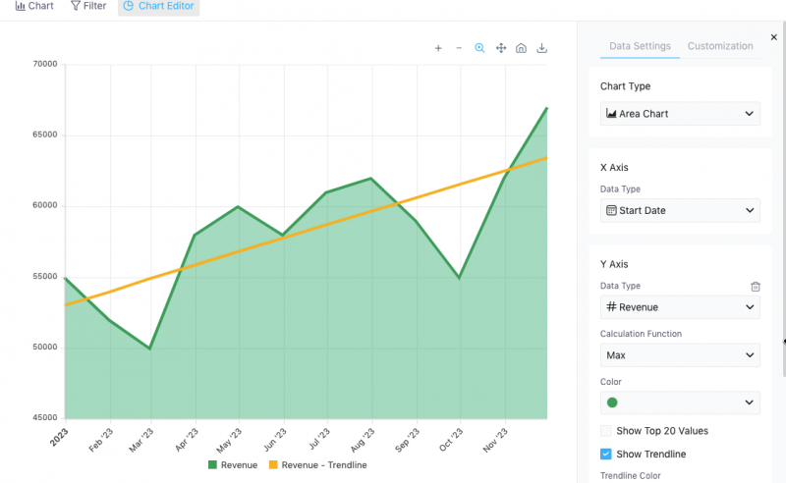Open the Calculation Function Max dropdown
This screenshot has height=483, width=786.
tap(680, 355)
